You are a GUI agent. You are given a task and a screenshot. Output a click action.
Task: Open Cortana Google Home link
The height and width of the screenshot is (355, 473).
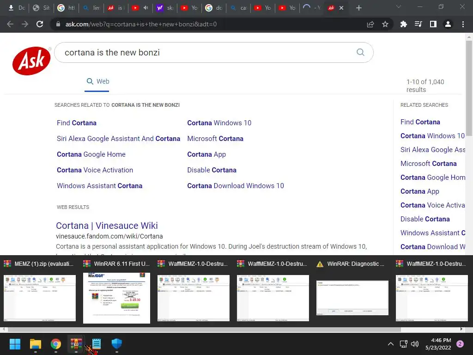(x=91, y=154)
